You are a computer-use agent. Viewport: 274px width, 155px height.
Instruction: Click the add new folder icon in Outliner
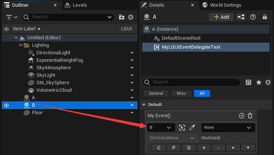click(x=121, y=17)
